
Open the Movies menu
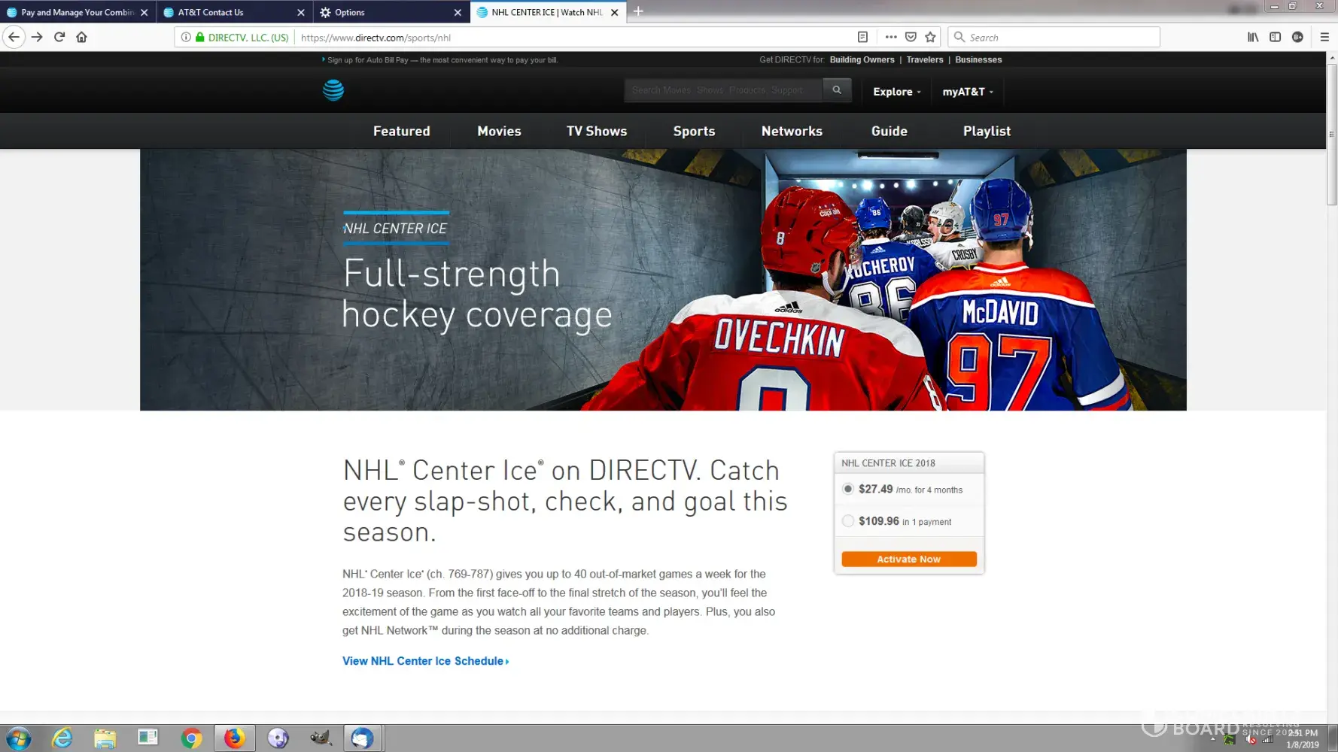tap(499, 131)
